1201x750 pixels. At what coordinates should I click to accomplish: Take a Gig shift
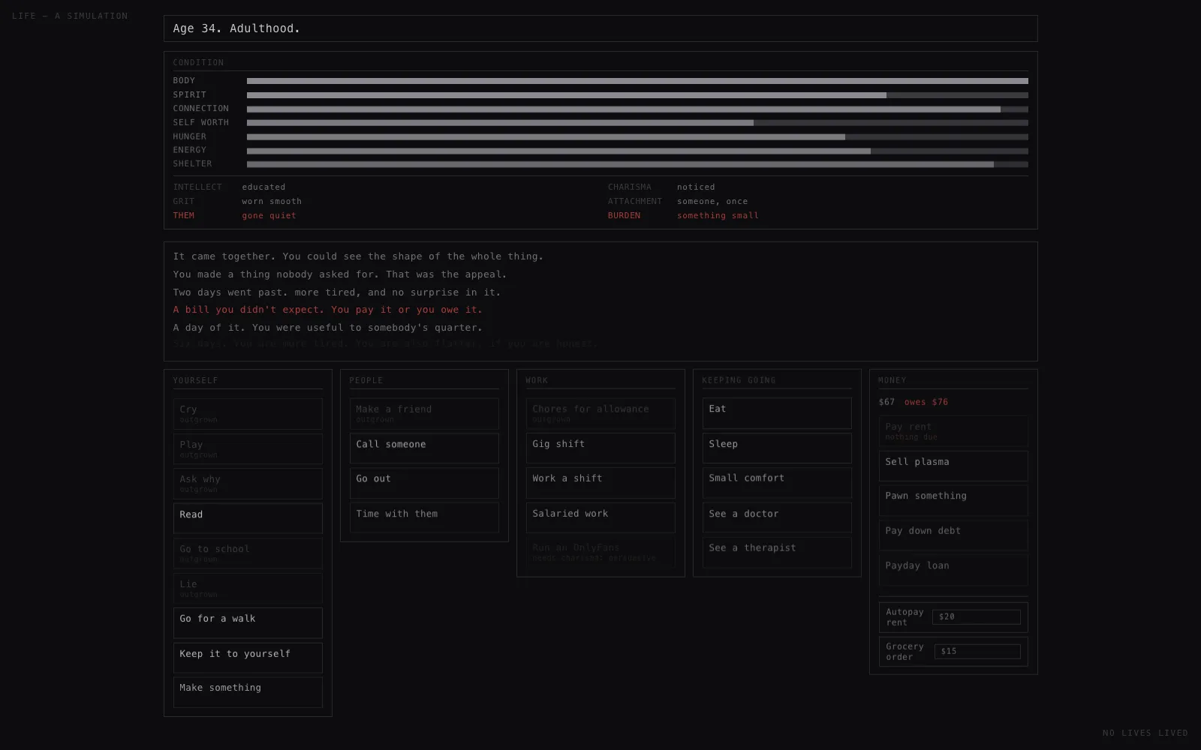click(600, 448)
